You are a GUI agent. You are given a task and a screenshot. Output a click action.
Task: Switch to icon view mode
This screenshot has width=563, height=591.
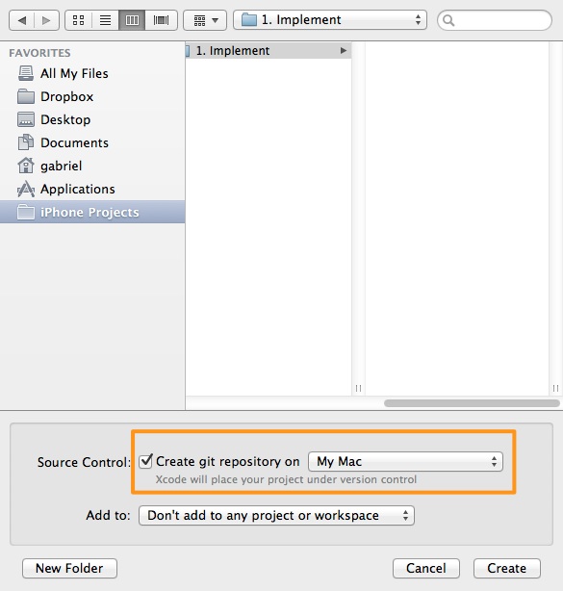pyautogui.click(x=78, y=20)
